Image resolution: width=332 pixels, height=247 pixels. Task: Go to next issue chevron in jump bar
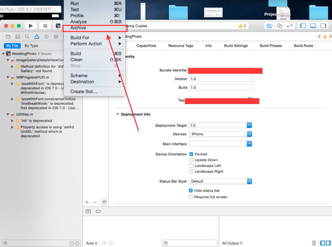pyautogui.click(x=330, y=36)
